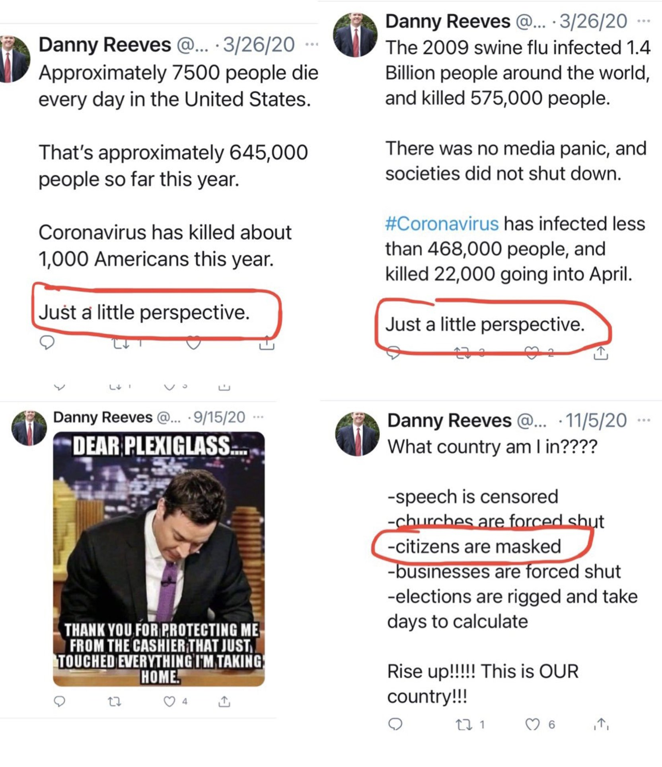The width and height of the screenshot is (662, 767).
Task: Open more options on the 9/15/20 tweet
Action: click(x=258, y=417)
